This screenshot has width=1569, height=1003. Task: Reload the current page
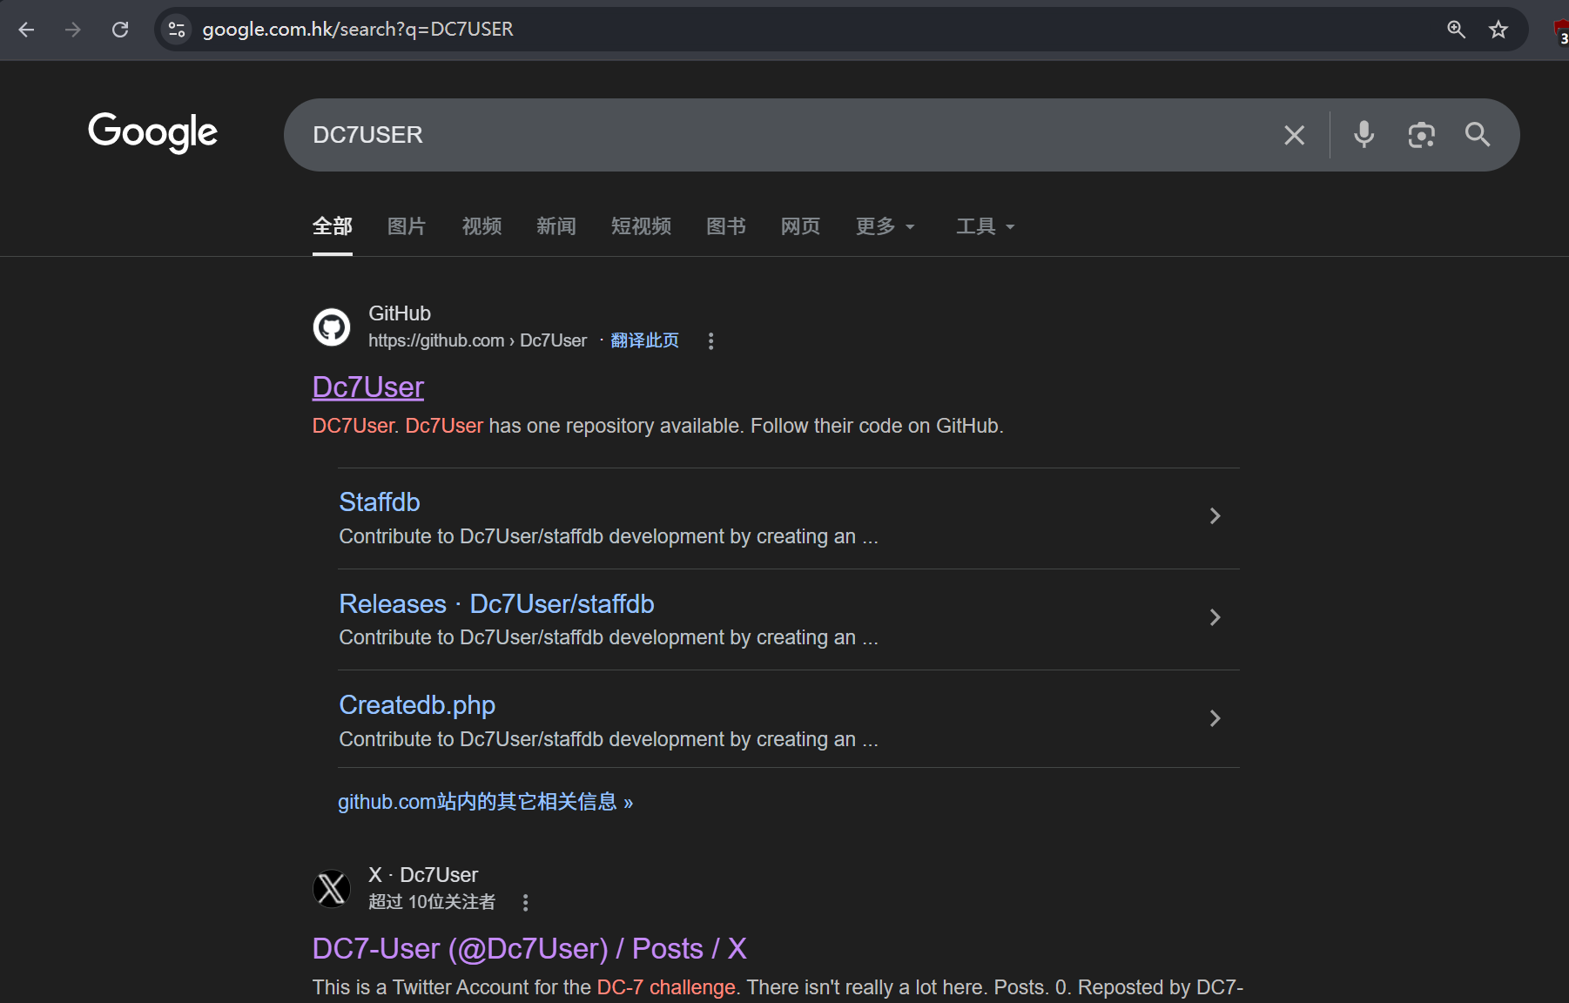coord(120,30)
